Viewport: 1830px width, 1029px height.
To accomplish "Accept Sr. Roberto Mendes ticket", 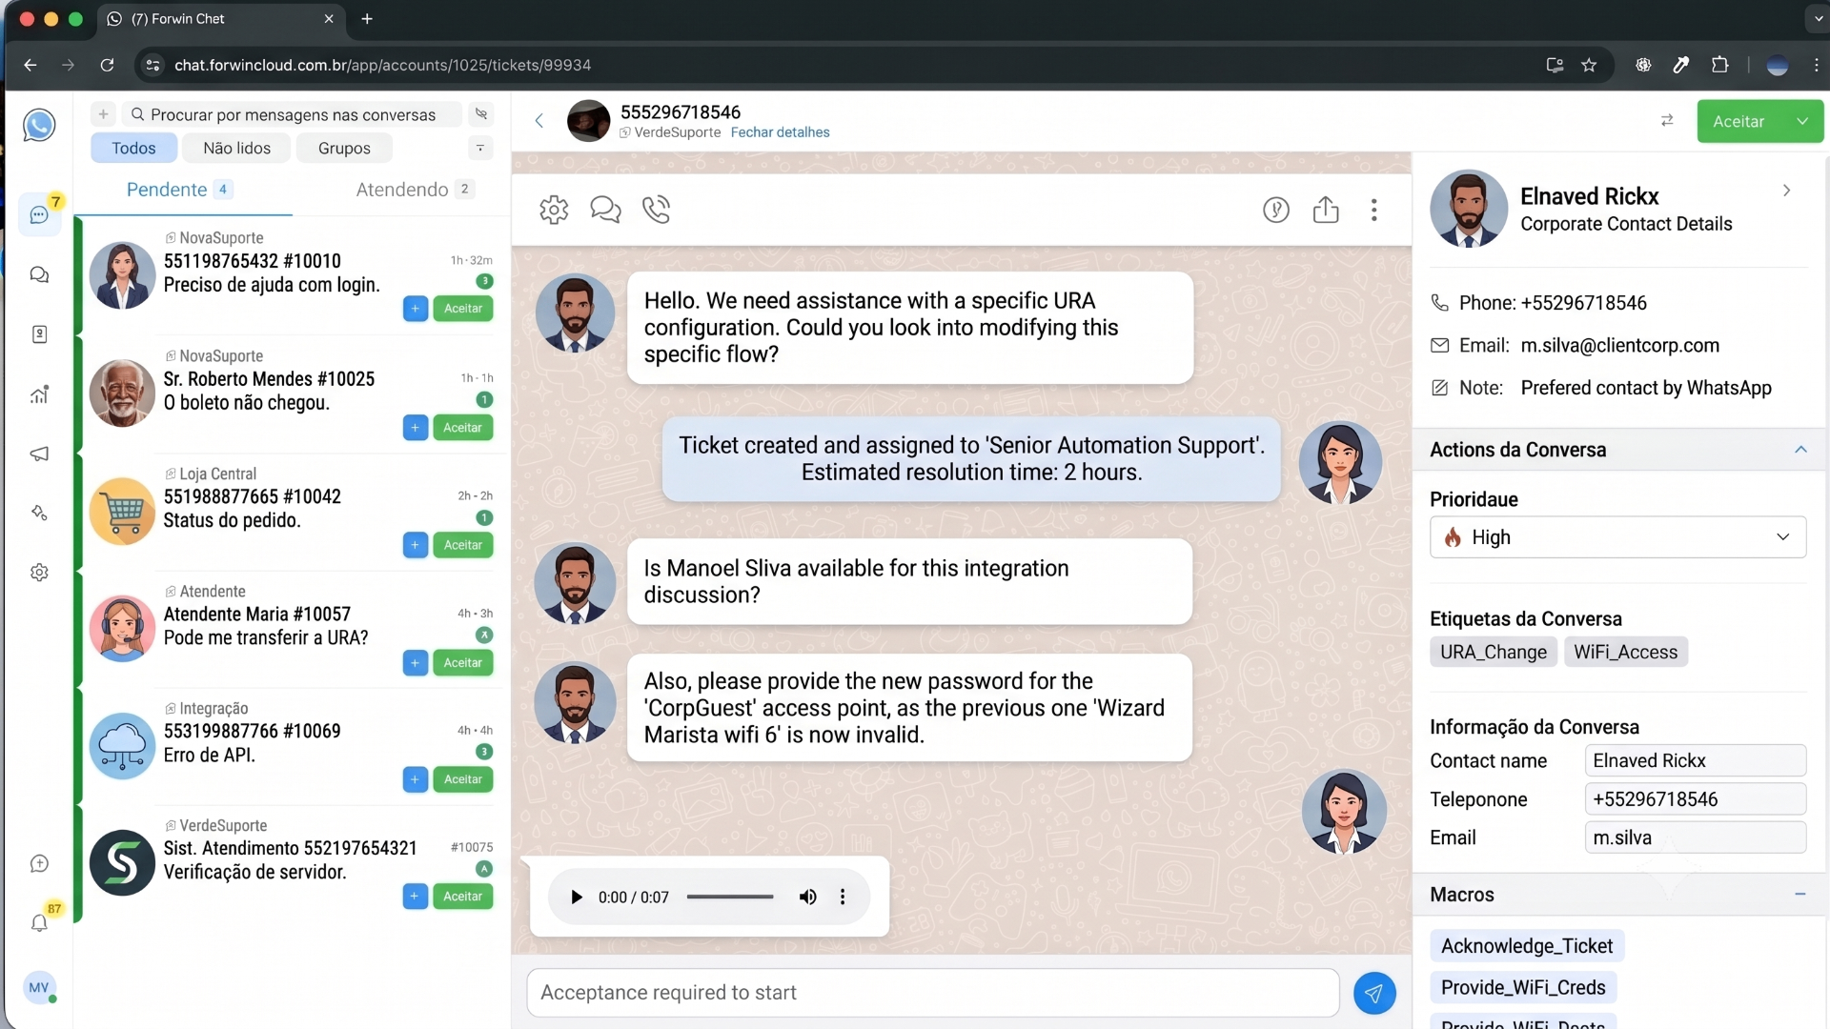I will coord(463,428).
